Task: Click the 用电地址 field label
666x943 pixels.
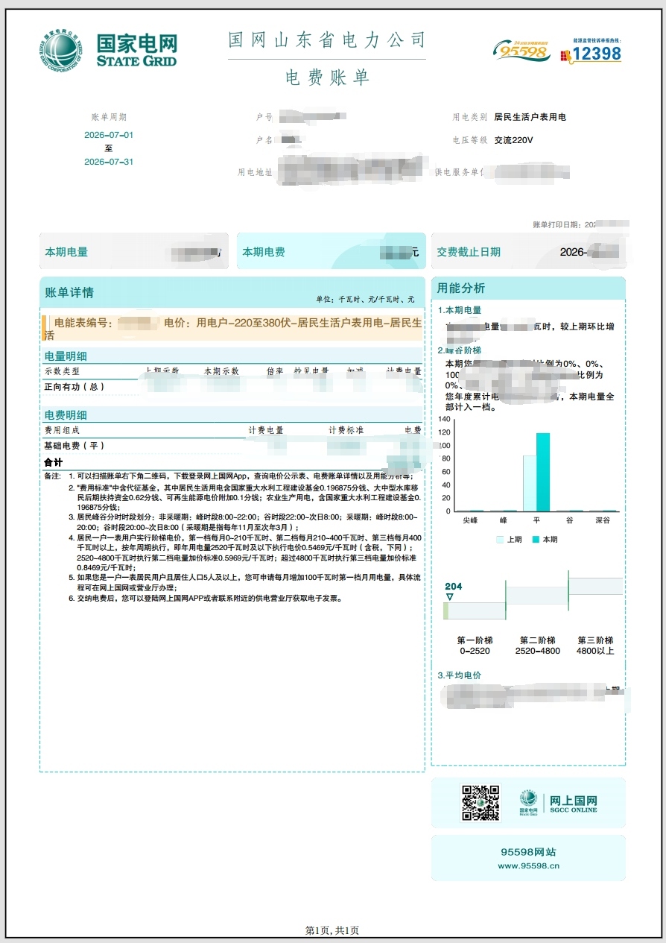Action: (256, 172)
